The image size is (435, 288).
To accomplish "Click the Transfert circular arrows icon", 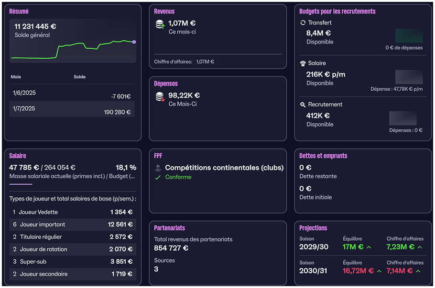I will [x=303, y=23].
